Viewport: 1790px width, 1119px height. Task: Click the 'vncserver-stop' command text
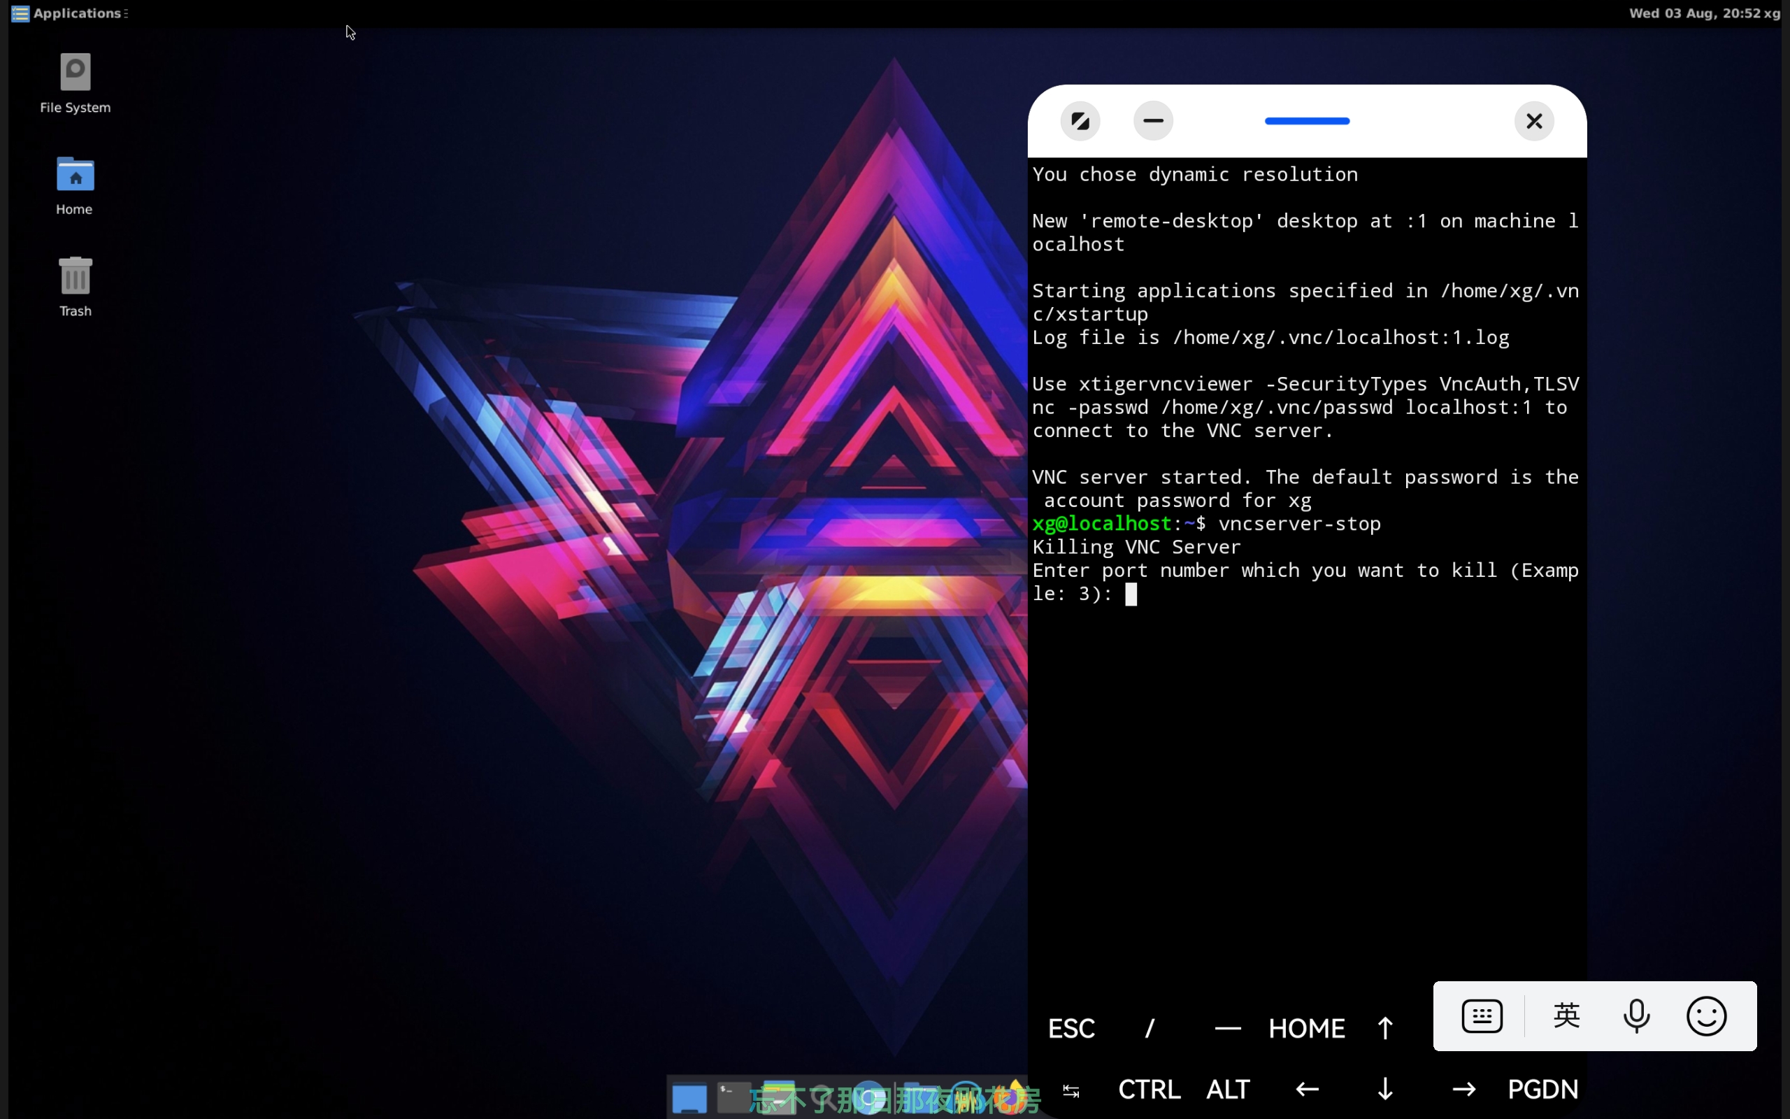click(x=1300, y=524)
